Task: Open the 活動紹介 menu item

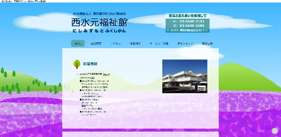Action: click(x=135, y=43)
